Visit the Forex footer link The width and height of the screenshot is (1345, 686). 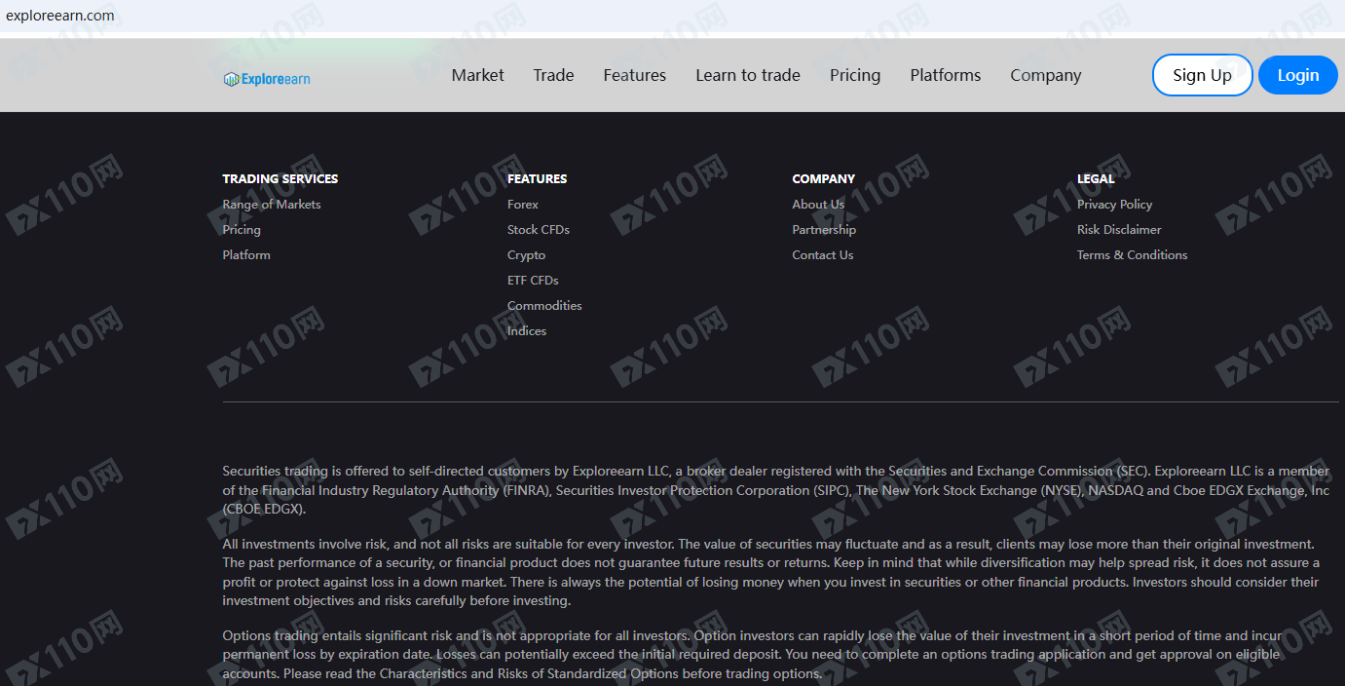(x=523, y=205)
